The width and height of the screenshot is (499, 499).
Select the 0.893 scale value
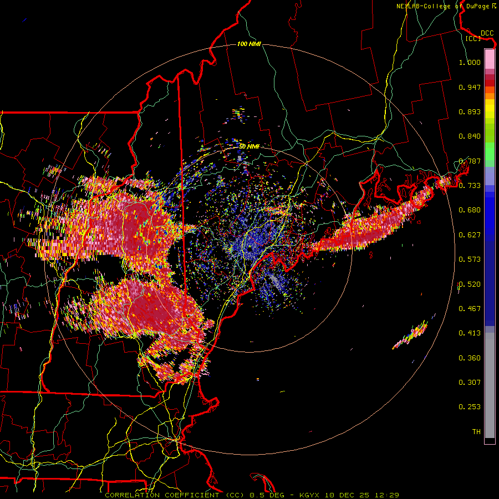coord(470,111)
